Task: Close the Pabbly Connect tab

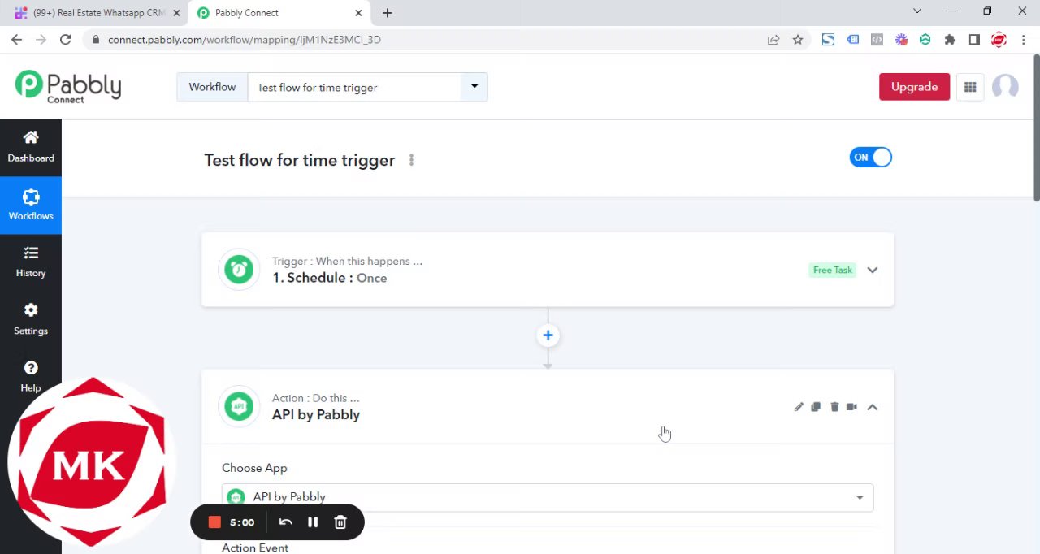Action: click(358, 13)
